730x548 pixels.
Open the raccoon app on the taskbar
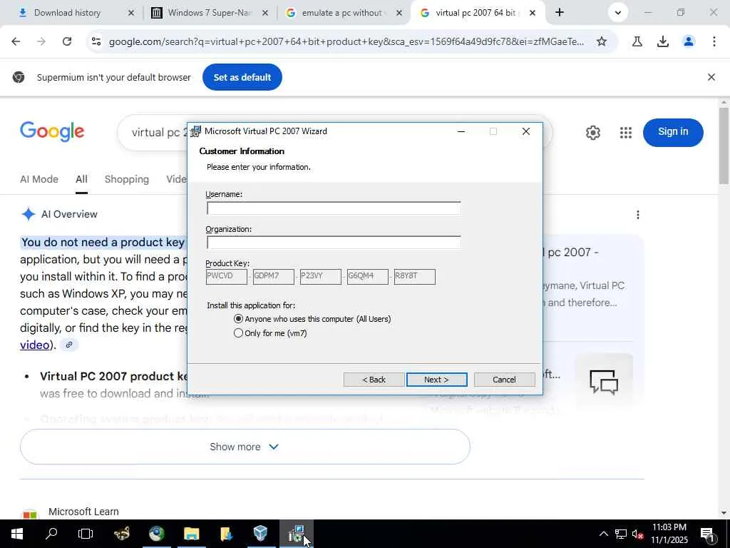tap(121, 534)
